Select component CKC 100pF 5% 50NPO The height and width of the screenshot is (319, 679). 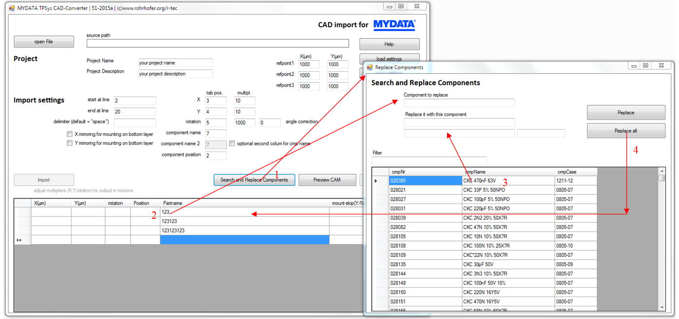tap(509, 199)
